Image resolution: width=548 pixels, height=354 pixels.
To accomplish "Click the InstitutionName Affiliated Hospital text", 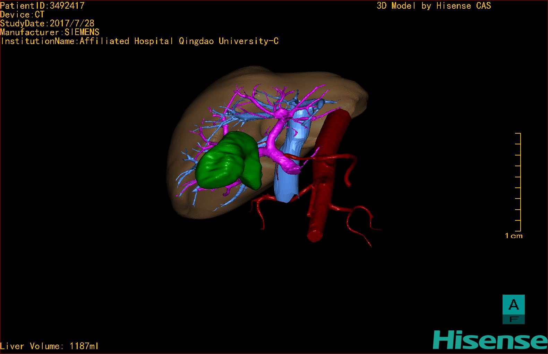I will (x=139, y=41).
